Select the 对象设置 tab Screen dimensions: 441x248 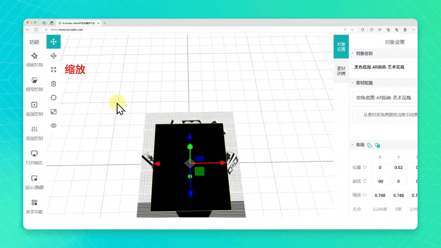coord(341,46)
